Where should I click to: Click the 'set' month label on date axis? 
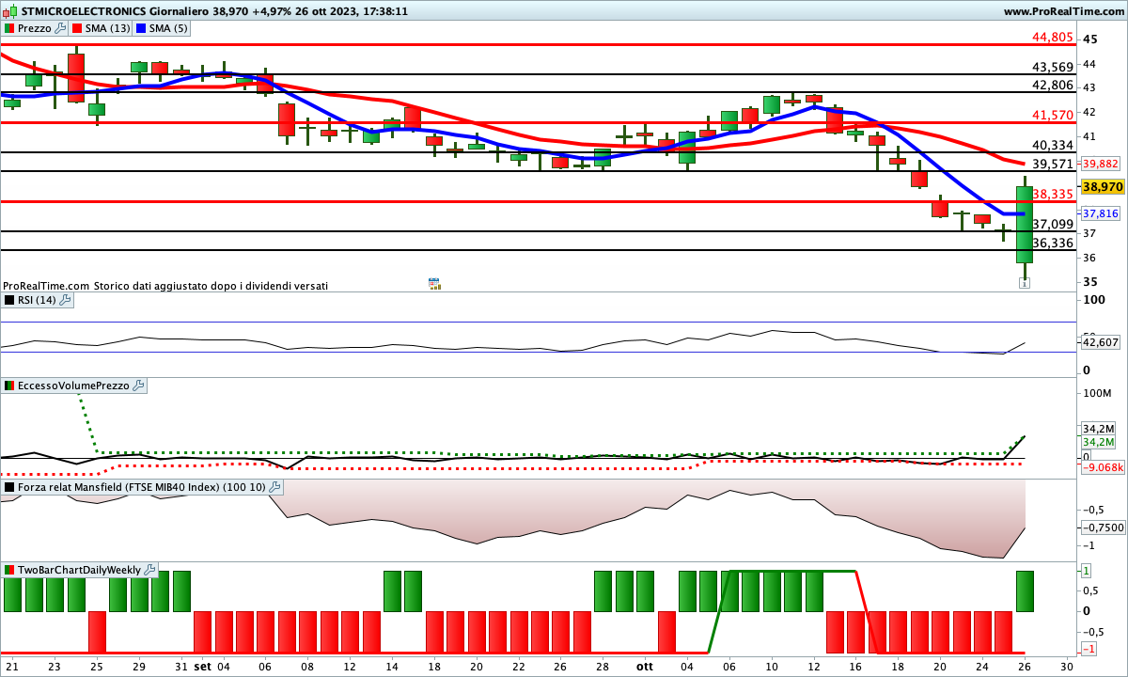tap(202, 666)
